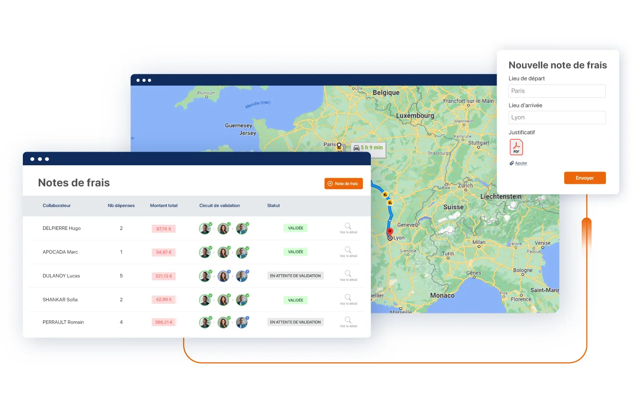Click the woman validator avatar in PERRAULT Romain row
Viewport: 638px width, 400px height.
(223, 323)
